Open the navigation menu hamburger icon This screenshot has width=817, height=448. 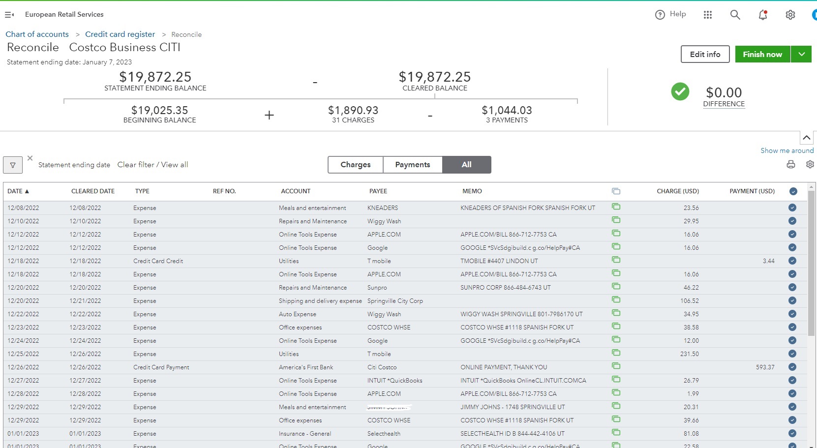pyautogui.click(x=9, y=15)
